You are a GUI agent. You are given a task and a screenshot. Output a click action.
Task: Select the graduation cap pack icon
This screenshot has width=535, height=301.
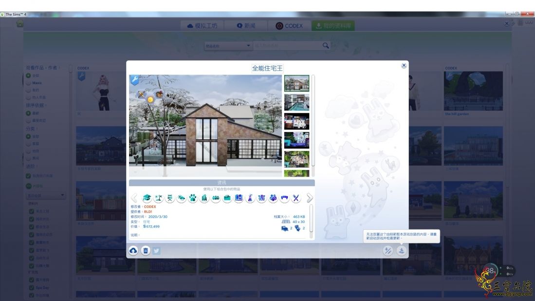click(147, 198)
